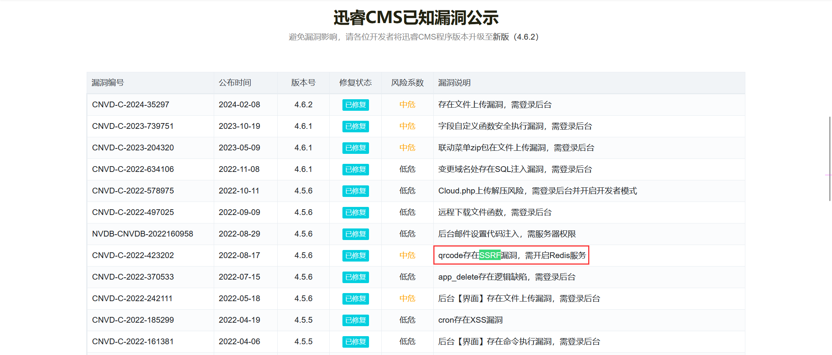Click the page title 迅睿CMS已知漏洞公示

(416, 18)
